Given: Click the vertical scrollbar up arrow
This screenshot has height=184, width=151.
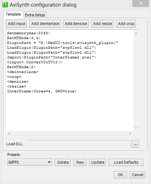Looking at the screenshot, I should point(136,33).
